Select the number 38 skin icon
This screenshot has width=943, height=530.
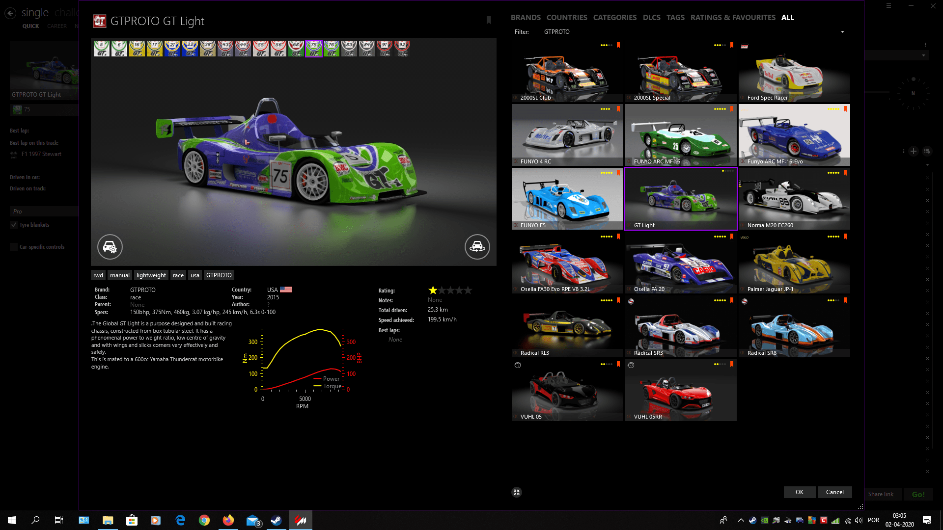208,49
